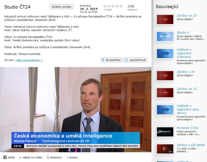
Task: Select the Zprávy ve 12 thumbnail
Action: [x=165, y=93]
